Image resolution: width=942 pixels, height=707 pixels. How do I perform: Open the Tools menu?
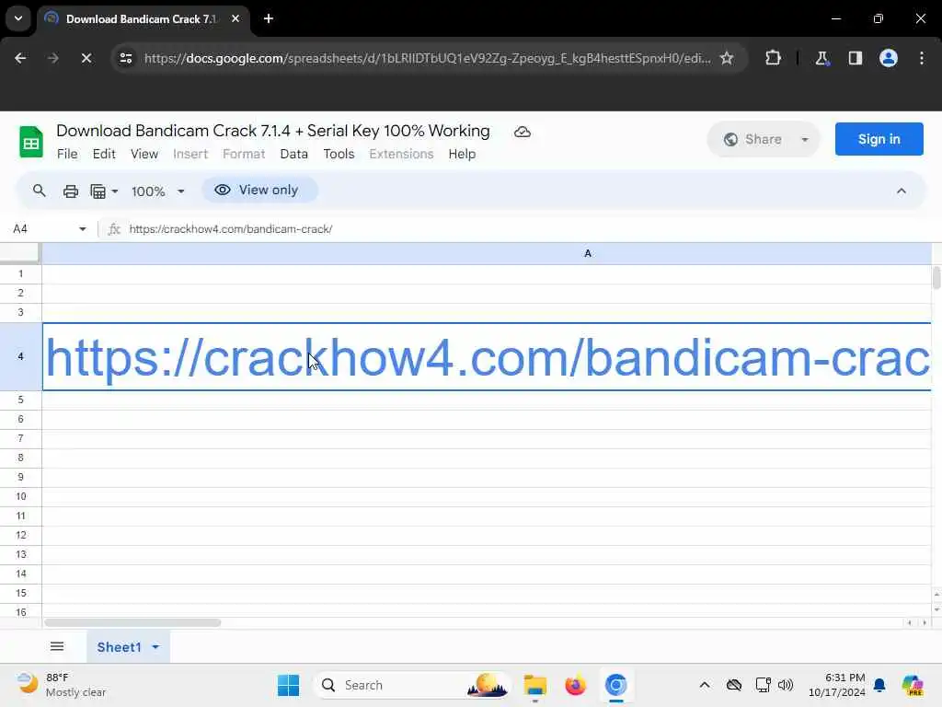[339, 154]
